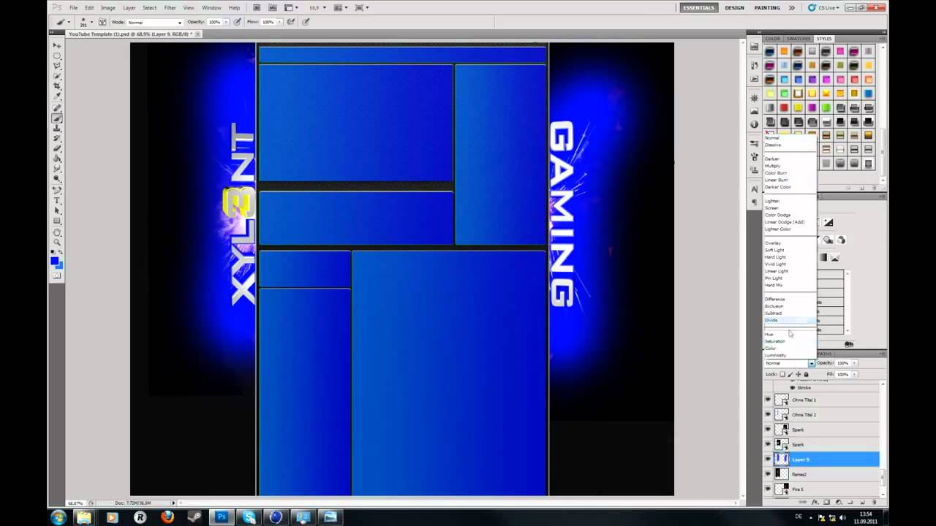Toggle lock position for the layer
Image resolution: width=936 pixels, height=526 pixels.
click(798, 374)
